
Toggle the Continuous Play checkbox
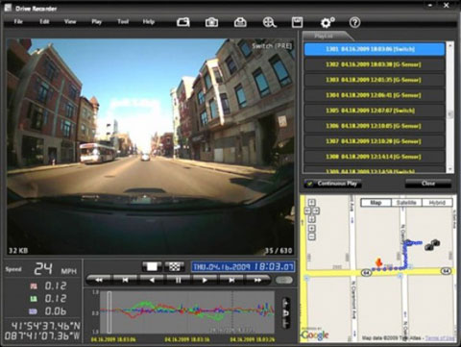click(x=309, y=184)
